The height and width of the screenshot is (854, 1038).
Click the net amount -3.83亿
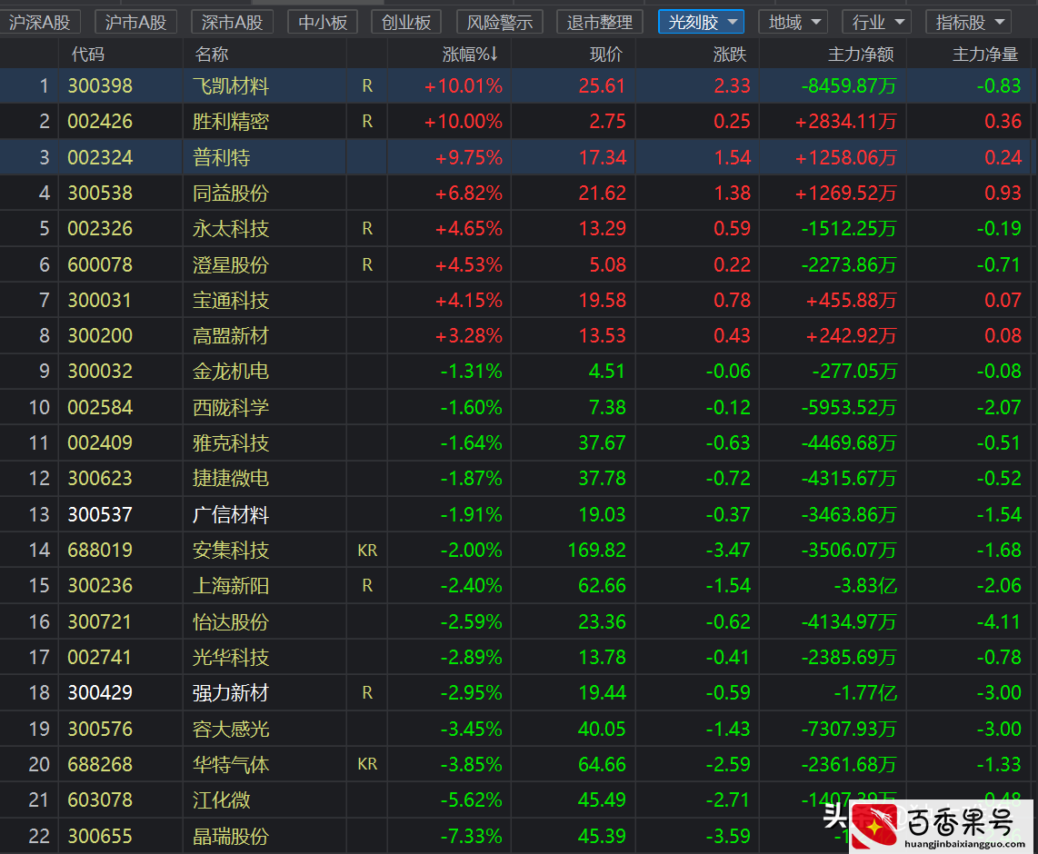[x=865, y=585]
